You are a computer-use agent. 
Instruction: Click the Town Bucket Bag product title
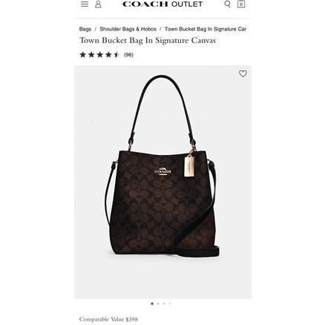click(148, 40)
